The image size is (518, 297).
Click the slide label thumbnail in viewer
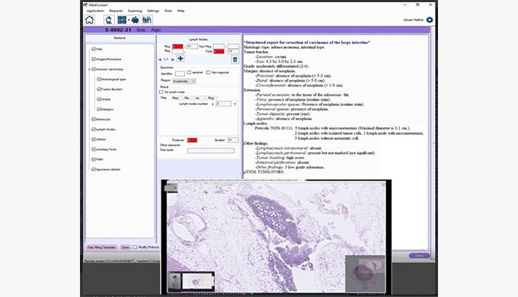[174, 282]
